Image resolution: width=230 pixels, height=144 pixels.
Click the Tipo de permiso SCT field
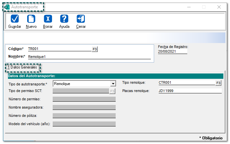(x=81, y=91)
